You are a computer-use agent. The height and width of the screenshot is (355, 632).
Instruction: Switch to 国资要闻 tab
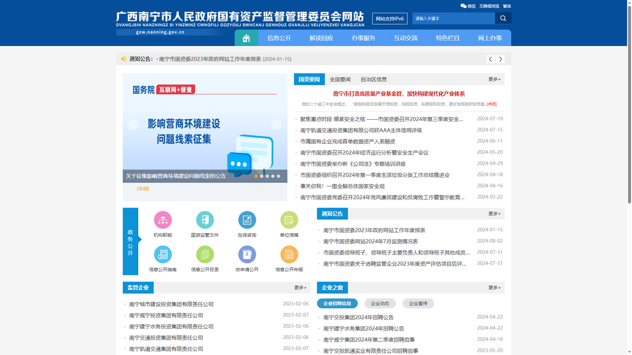pos(309,79)
